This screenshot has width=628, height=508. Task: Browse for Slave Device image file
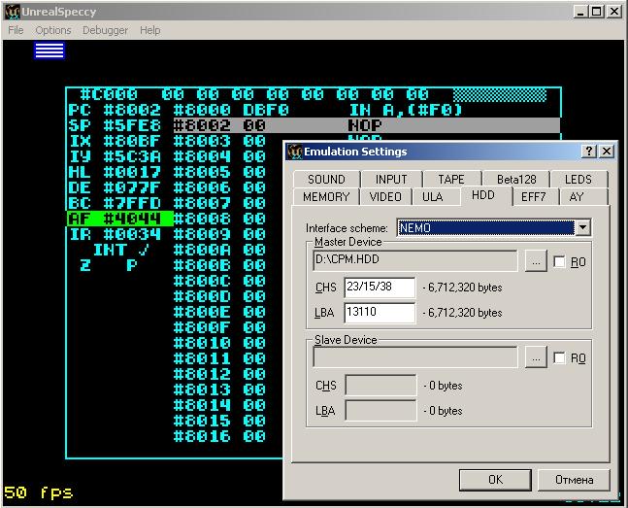[535, 358]
